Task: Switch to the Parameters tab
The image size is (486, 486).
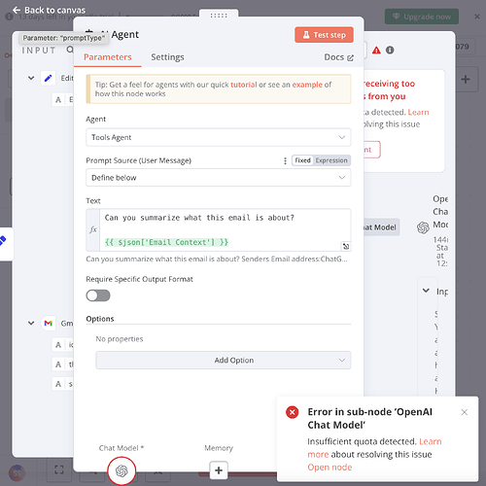Action: coord(108,57)
